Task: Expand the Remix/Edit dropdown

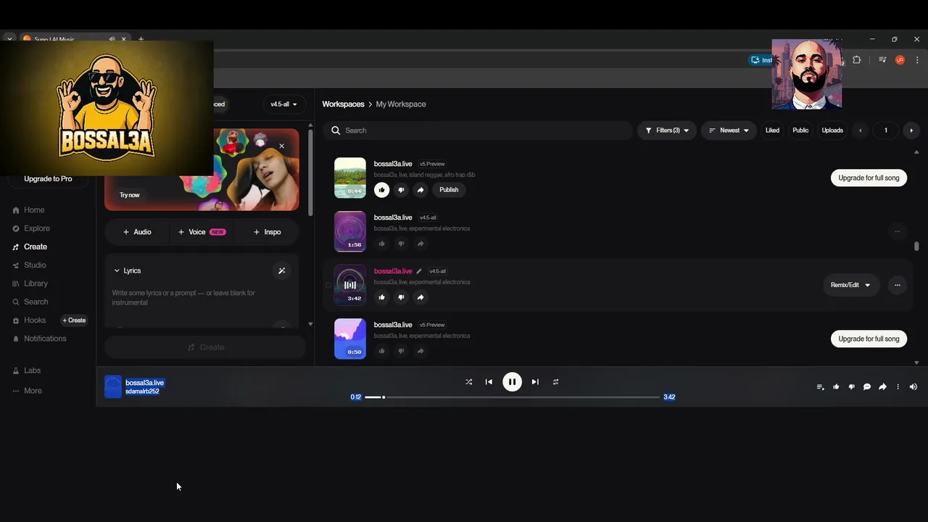Action: (850, 285)
